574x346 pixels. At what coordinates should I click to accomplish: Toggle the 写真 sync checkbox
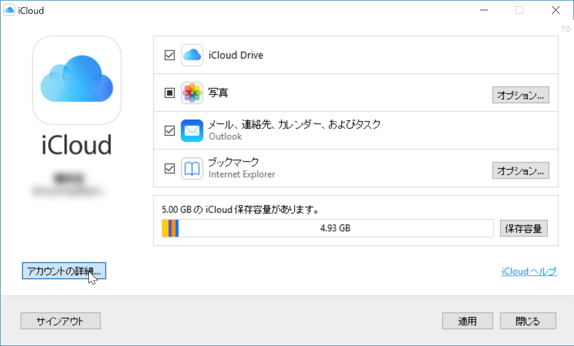170,93
